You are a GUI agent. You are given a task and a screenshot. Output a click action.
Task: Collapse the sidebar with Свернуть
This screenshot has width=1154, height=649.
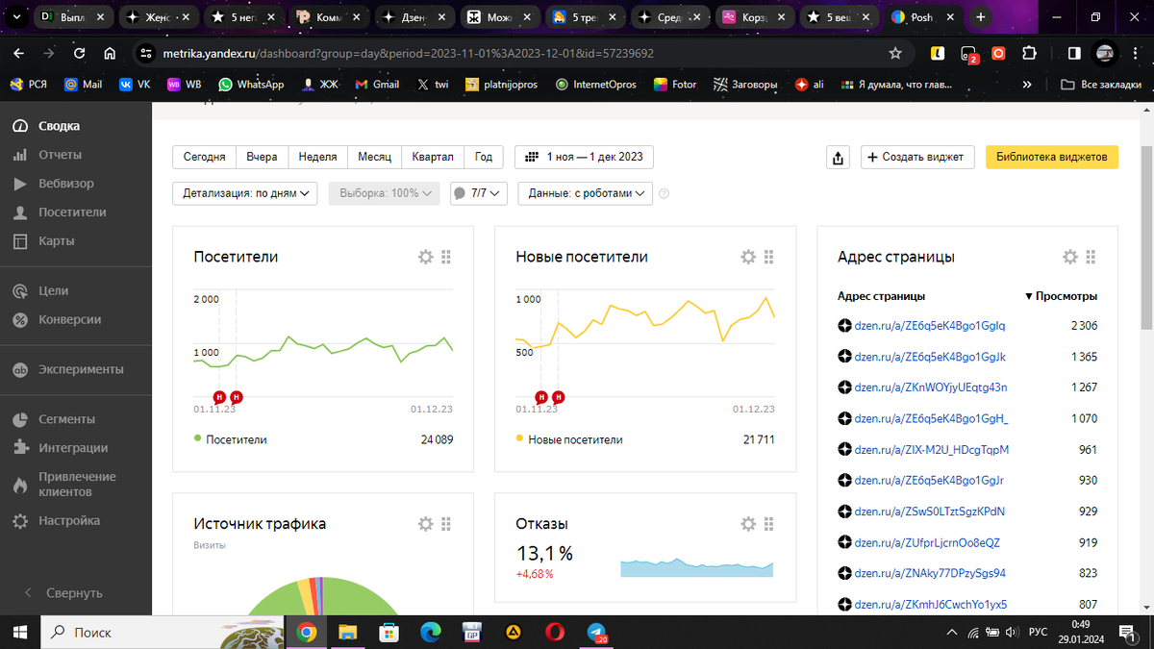tap(63, 593)
